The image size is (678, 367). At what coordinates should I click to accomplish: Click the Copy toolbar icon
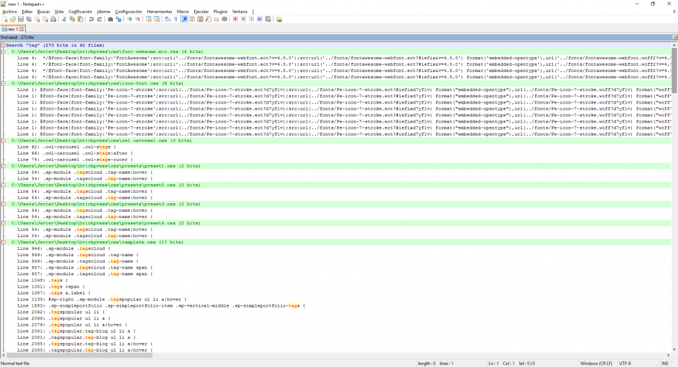coord(72,19)
